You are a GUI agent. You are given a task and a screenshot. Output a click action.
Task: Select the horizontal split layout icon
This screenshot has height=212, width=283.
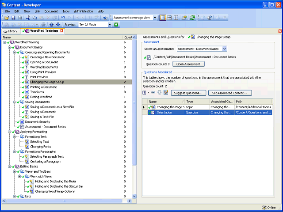click(x=169, y=18)
